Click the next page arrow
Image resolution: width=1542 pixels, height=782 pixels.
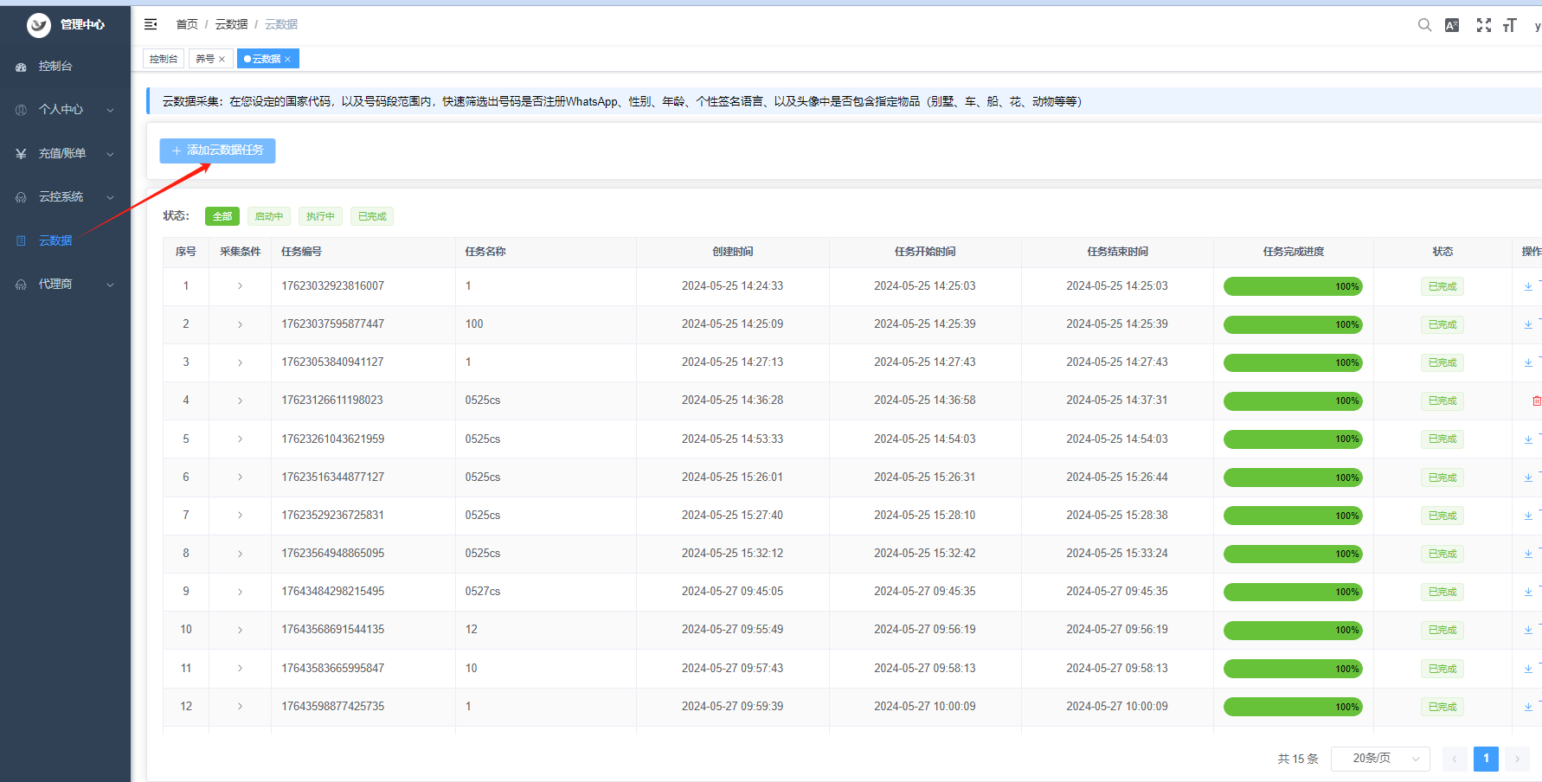click(1517, 759)
